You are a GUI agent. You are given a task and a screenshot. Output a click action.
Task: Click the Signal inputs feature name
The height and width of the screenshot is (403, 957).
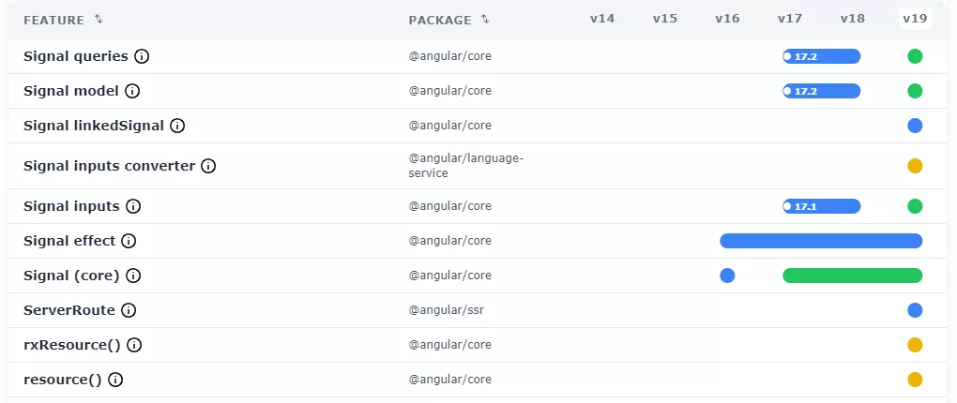point(71,207)
